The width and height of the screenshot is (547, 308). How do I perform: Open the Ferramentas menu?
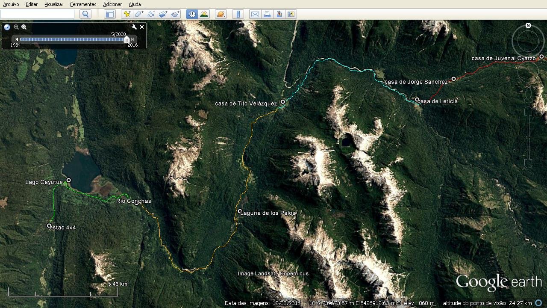click(83, 4)
